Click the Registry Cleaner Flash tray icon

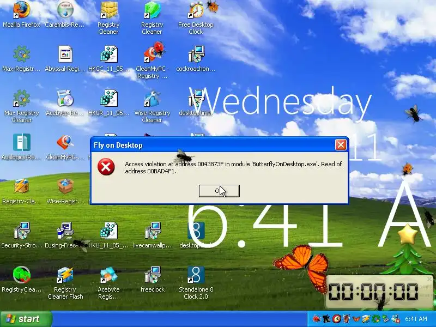click(x=366, y=319)
